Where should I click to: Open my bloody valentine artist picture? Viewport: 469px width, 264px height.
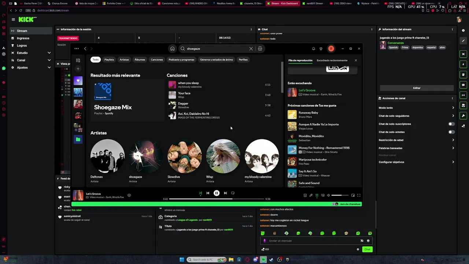click(262, 156)
